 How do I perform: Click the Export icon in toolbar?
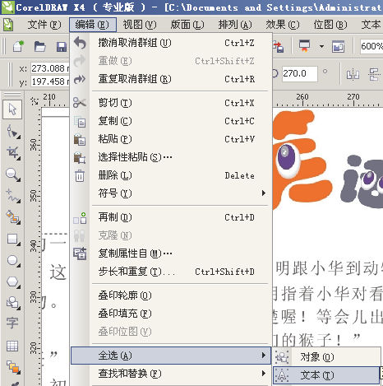279,47
